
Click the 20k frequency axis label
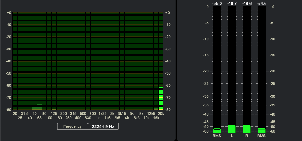pos(161,113)
